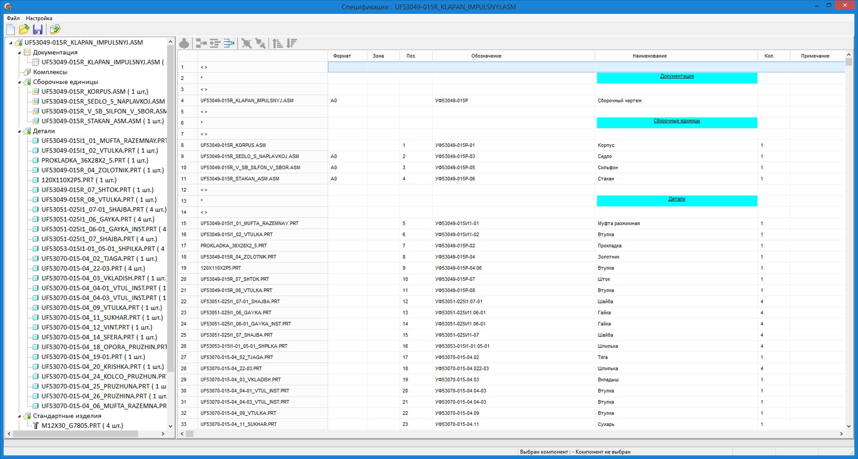Screen dimensions: 858x459
Task: Select UF53049-015R_SEDLO_S_NAPLAVKOJ.ASM in the tree
Action: 103,101
